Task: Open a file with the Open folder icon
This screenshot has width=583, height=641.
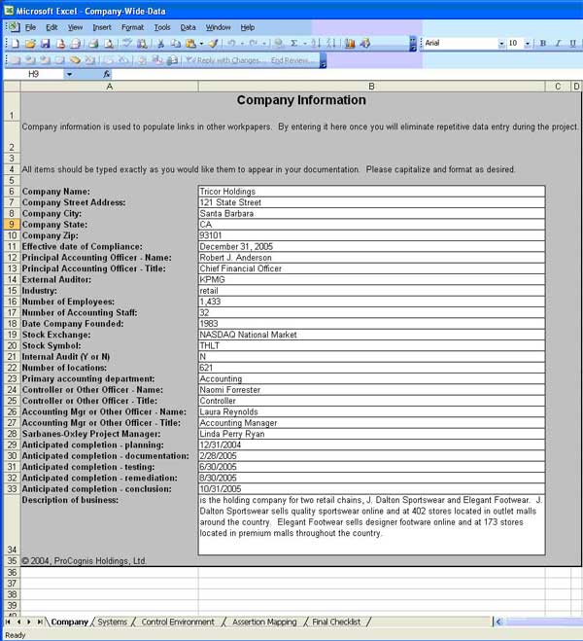Action: tap(30, 43)
